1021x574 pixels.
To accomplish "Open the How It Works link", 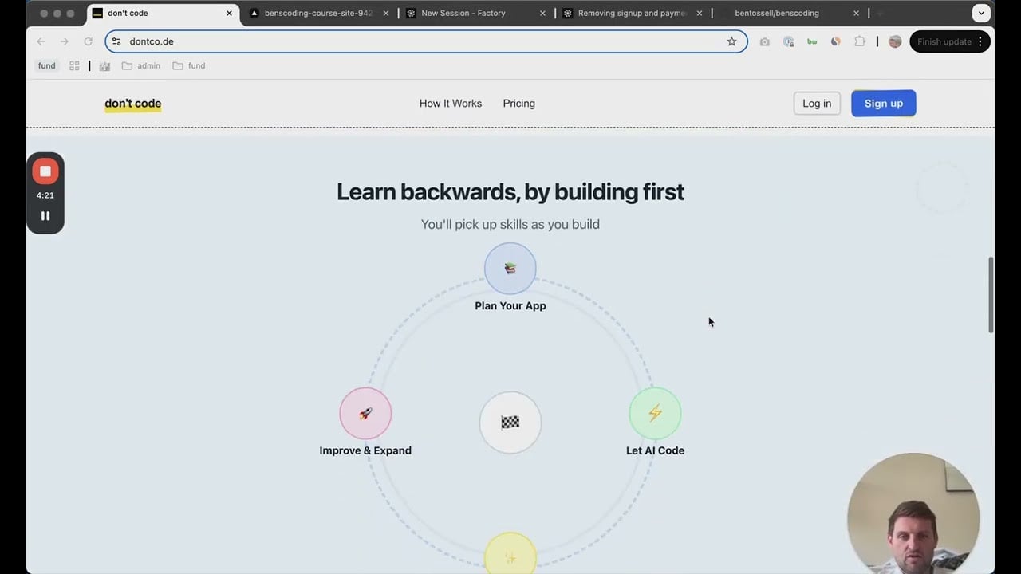I will (x=451, y=104).
